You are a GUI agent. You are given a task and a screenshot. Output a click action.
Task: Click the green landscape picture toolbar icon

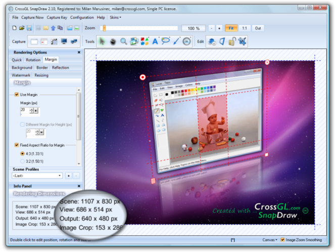(77, 28)
